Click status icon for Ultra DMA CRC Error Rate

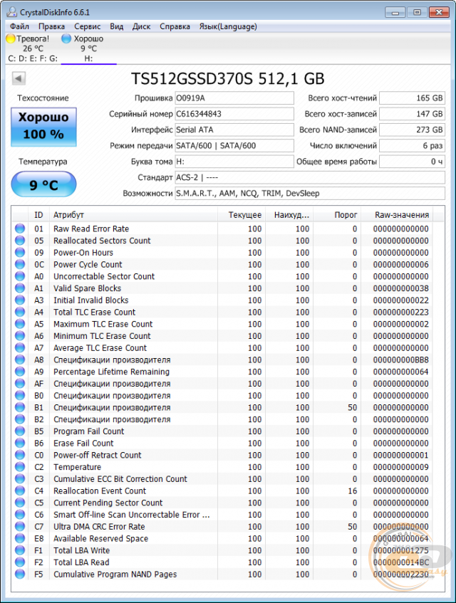[20, 527]
